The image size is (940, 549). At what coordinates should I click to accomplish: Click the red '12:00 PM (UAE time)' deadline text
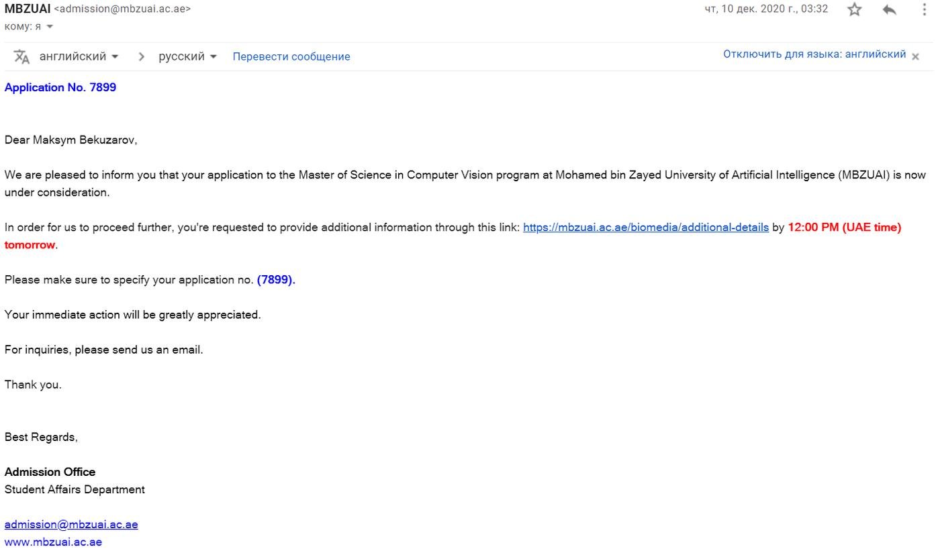844,227
